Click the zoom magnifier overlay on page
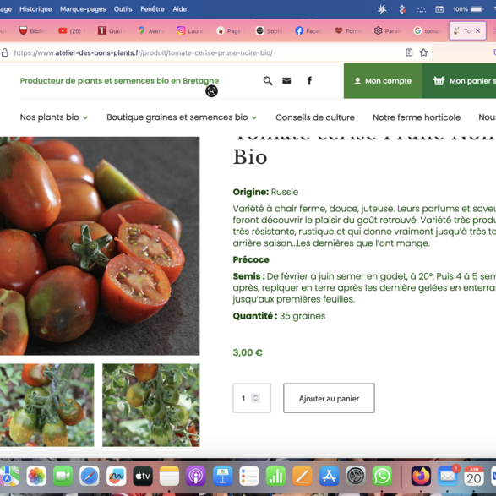 point(211,91)
